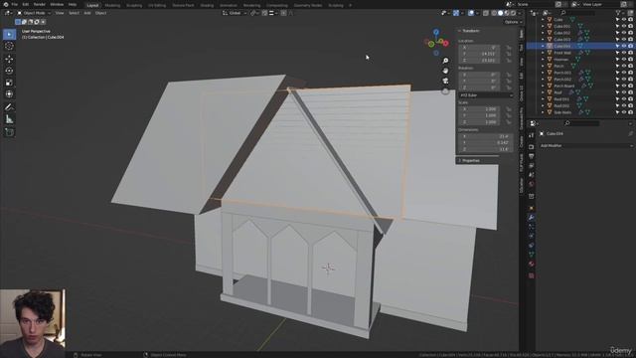
Task: Select solid viewport shading mode
Action: [500, 13]
